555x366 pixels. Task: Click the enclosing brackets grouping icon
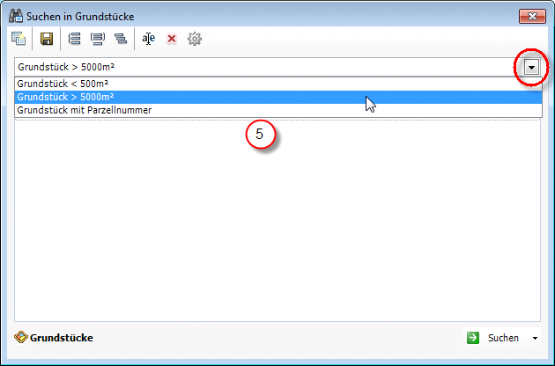(x=97, y=39)
